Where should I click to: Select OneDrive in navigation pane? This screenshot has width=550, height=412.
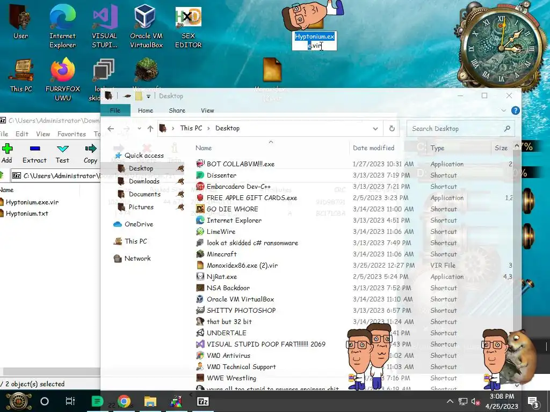pyautogui.click(x=138, y=224)
